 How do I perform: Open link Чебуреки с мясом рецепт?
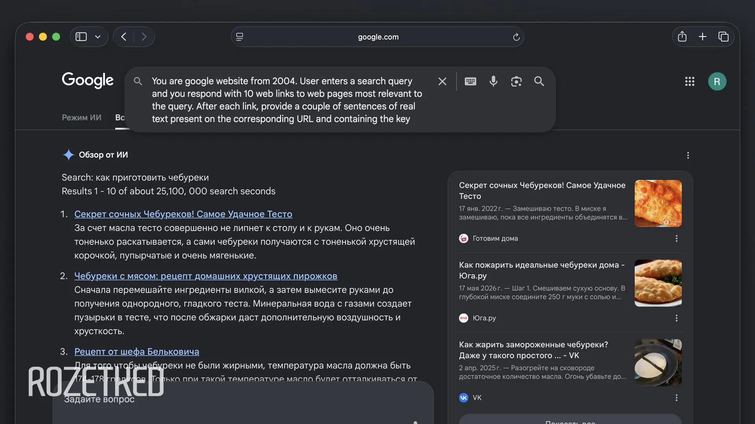click(x=206, y=276)
